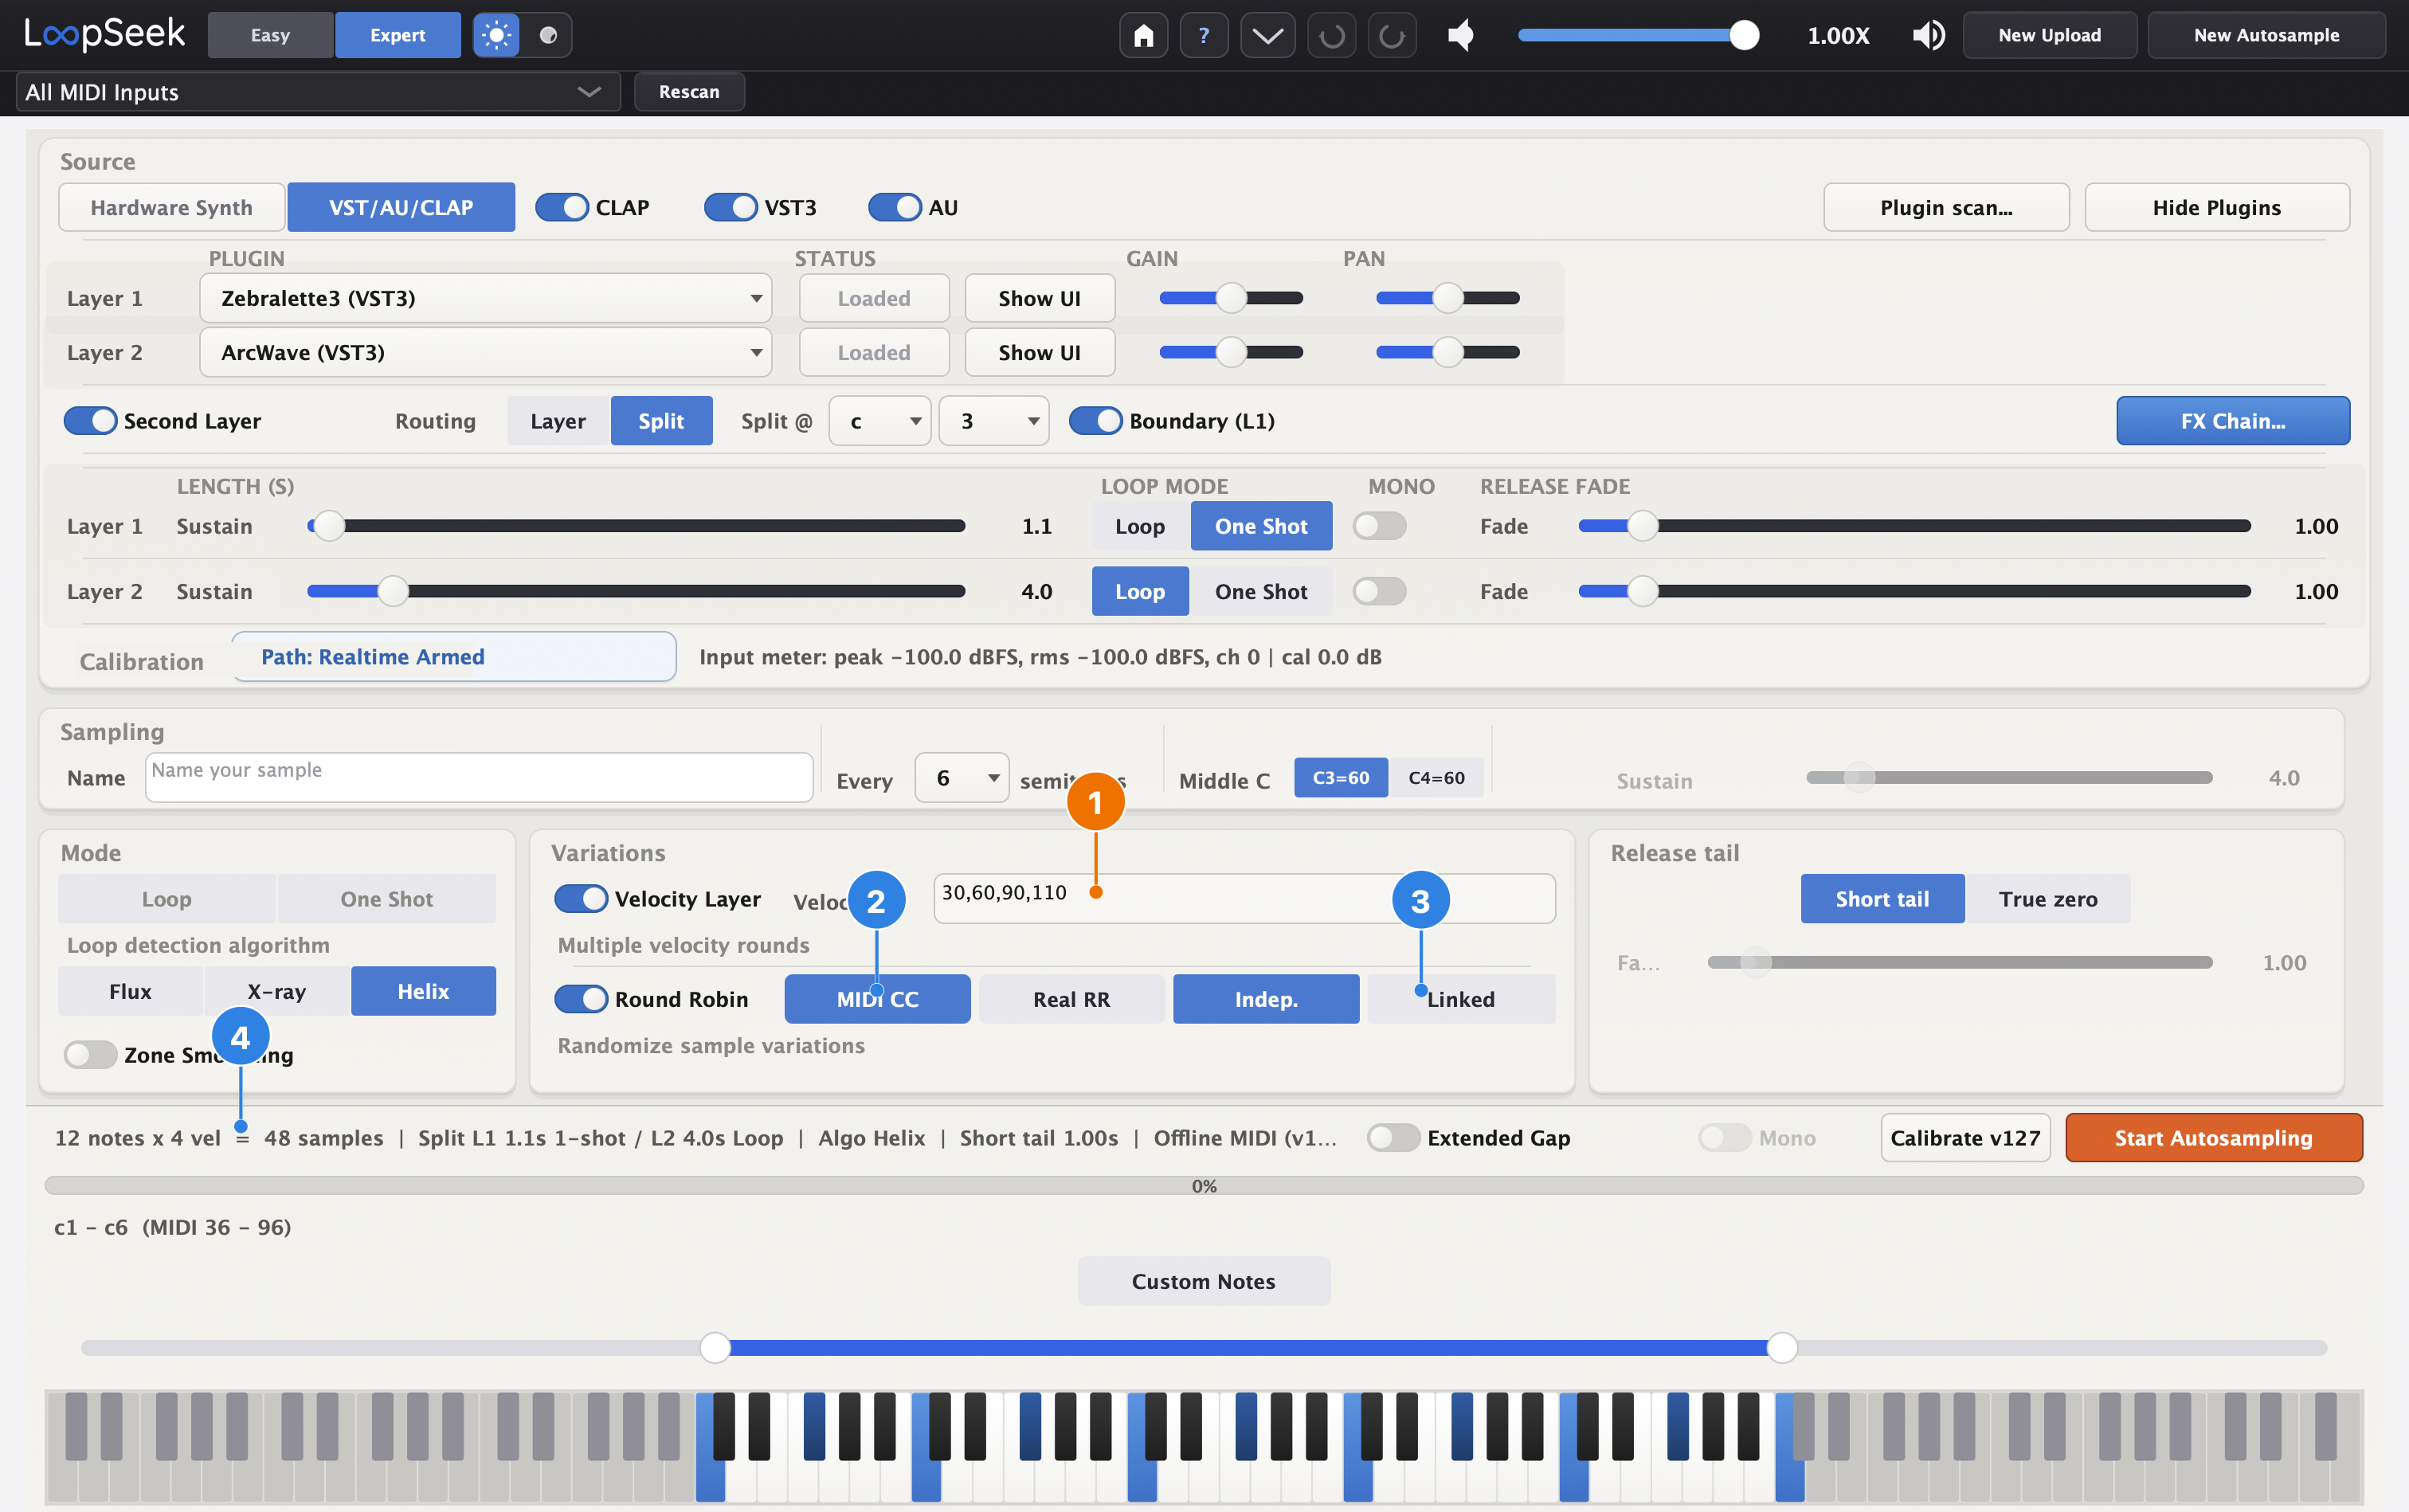Click the velocity values field 30,60,90,110

(x=1244, y=899)
